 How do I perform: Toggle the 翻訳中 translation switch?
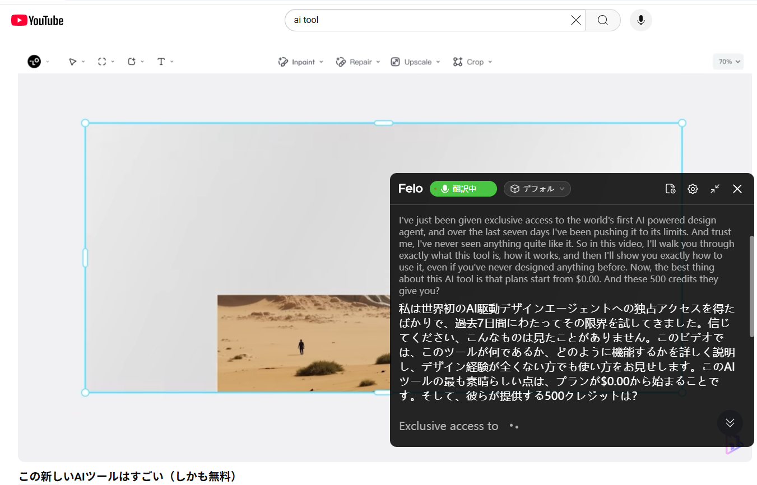463,189
